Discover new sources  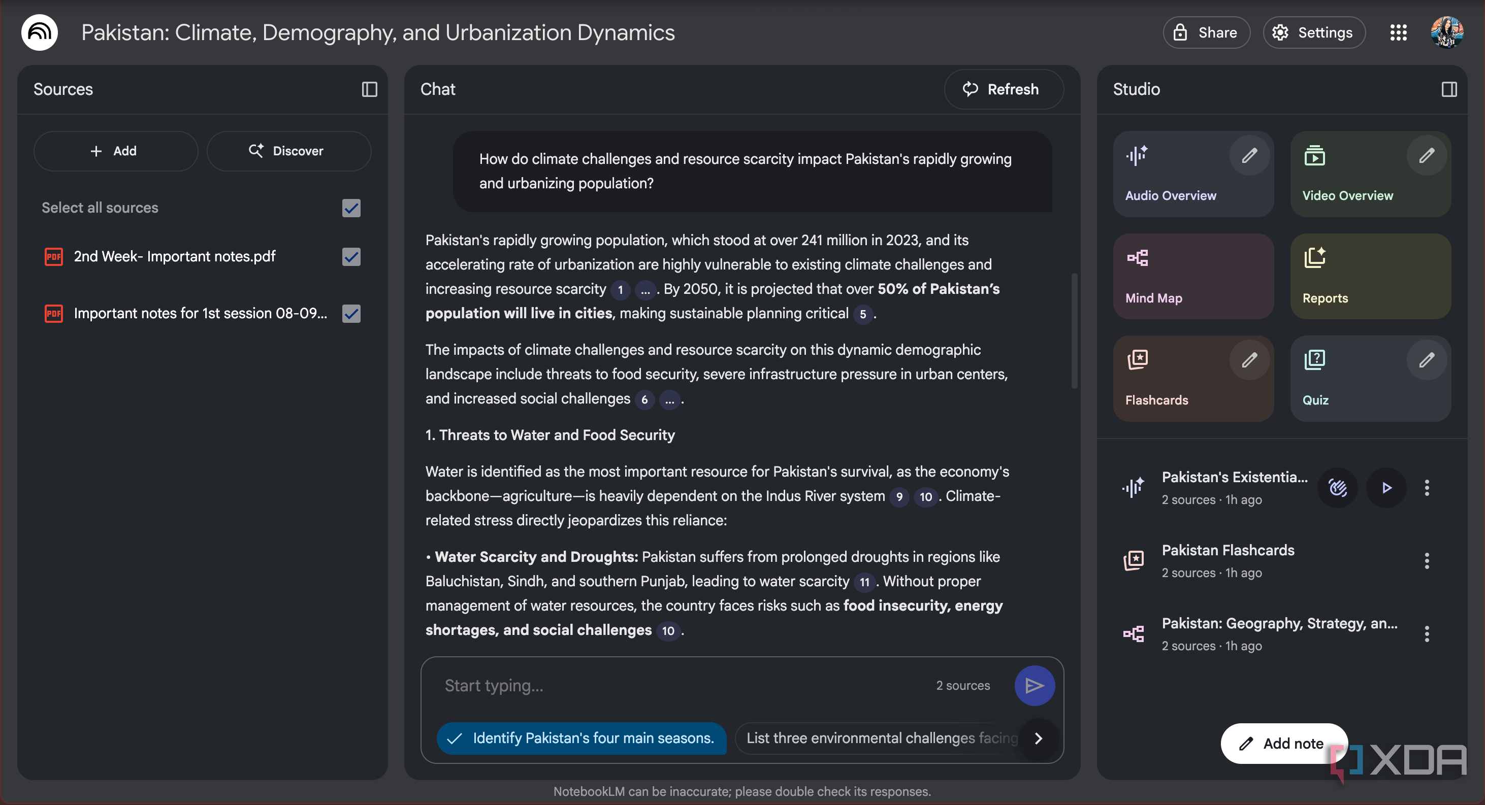pos(289,151)
